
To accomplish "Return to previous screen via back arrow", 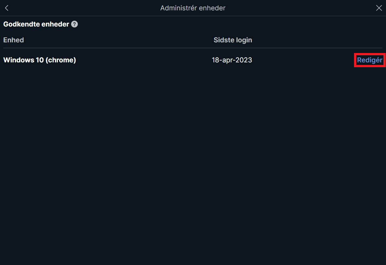I will click(7, 8).
